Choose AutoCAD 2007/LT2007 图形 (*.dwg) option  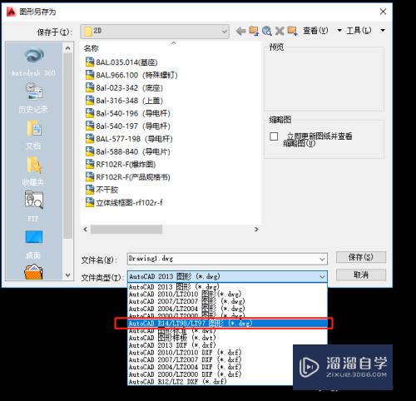(x=227, y=301)
